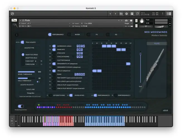Click the fourth dynamic icon for Expressive Longs

(84, 46)
